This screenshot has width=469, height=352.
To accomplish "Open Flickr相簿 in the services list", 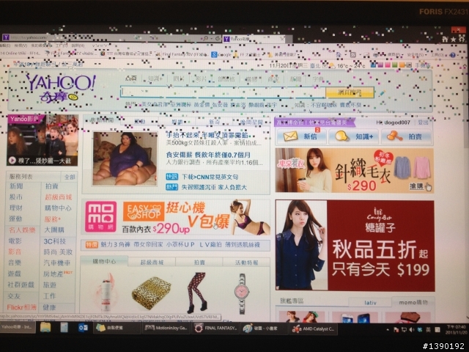I will coord(21,307).
